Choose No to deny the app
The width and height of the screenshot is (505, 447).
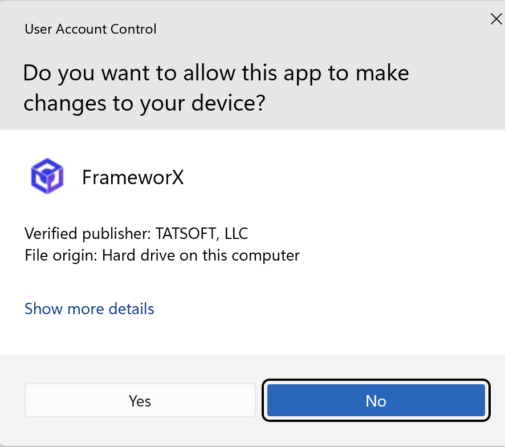pyautogui.click(x=376, y=400)
